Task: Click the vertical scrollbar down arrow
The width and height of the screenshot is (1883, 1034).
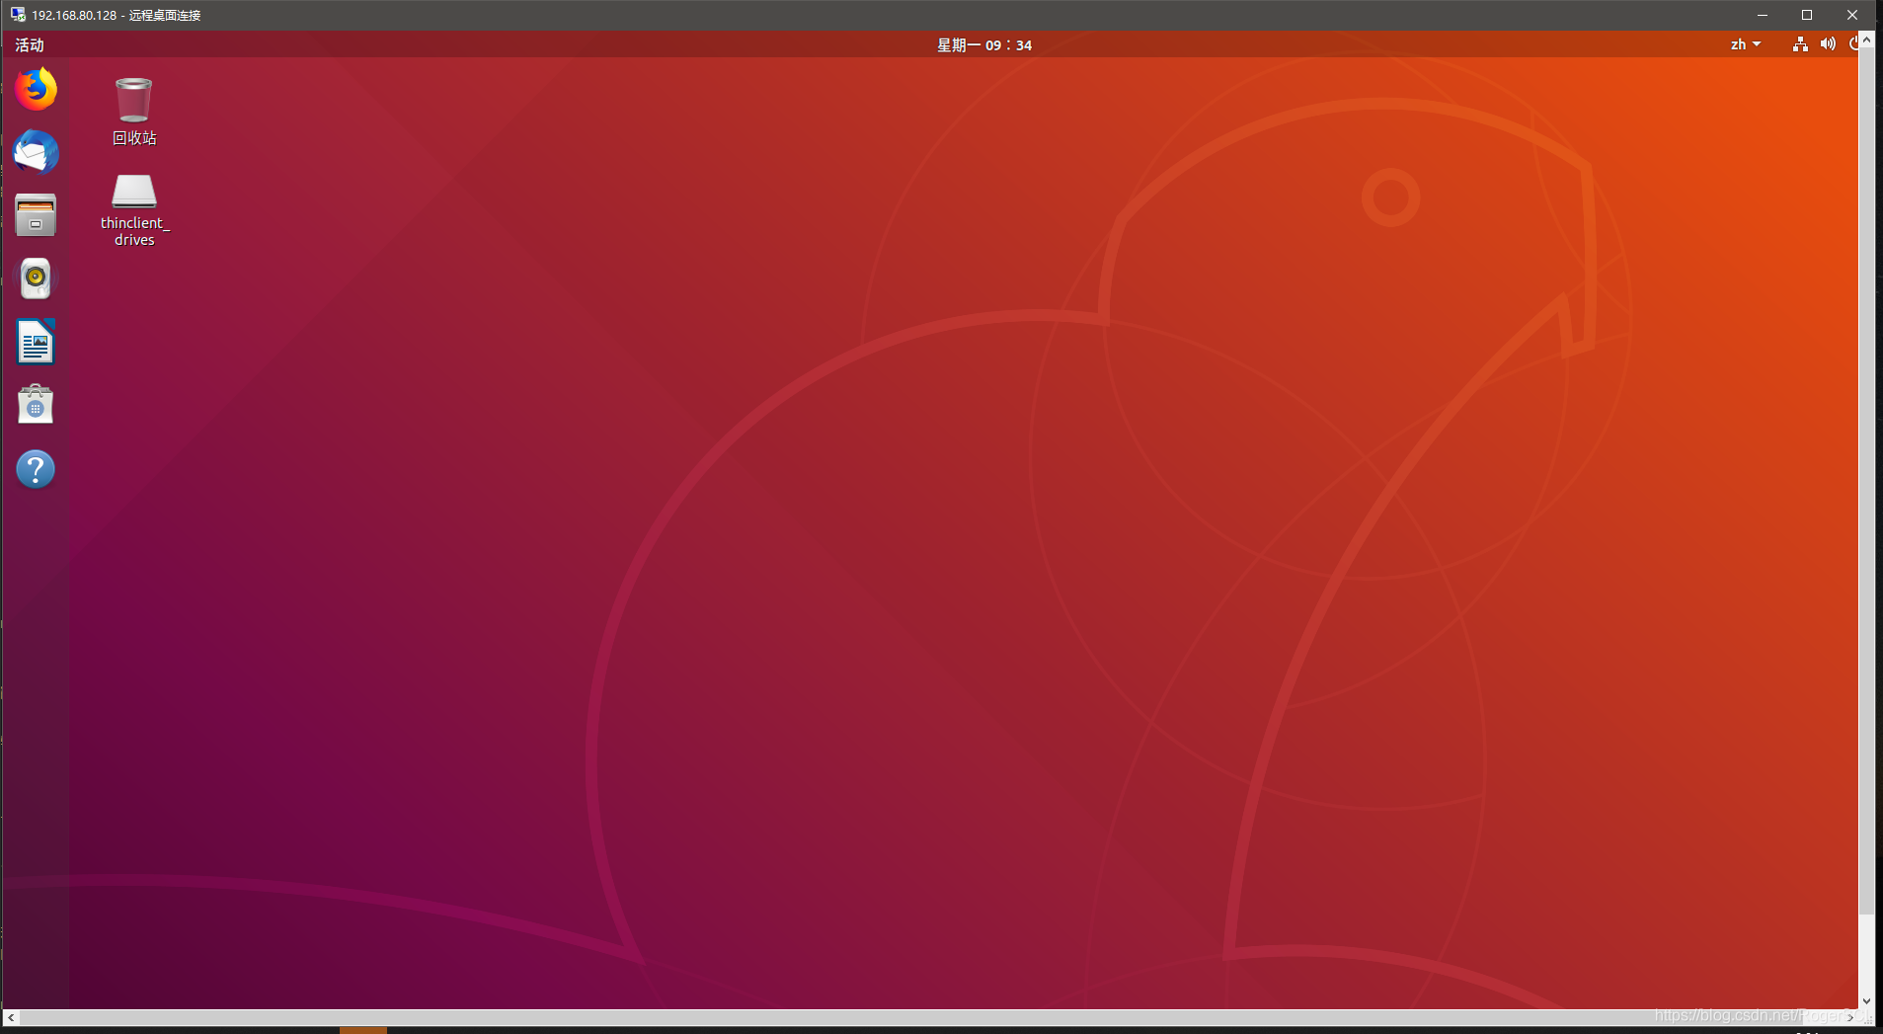Action: (1866, 1000)
